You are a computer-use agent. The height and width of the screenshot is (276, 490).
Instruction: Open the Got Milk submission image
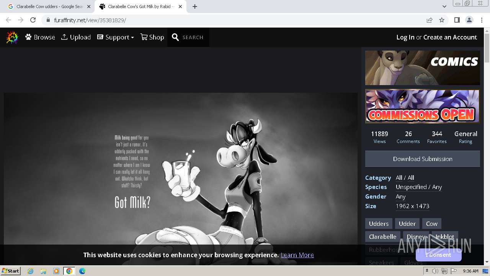coord(181,178)
